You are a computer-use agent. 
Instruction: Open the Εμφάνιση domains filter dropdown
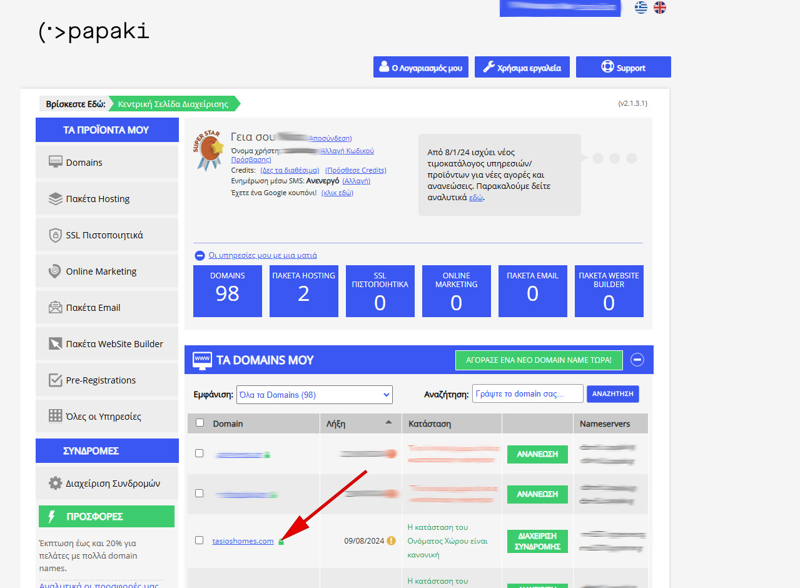pyautogui.click(x=314, y=395)
